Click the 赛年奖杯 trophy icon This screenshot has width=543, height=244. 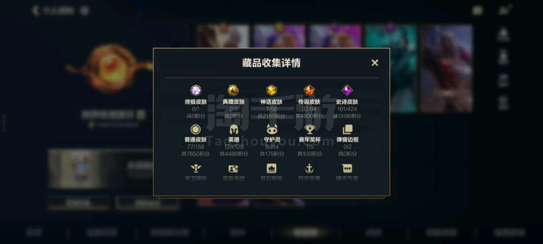point(309,130)
